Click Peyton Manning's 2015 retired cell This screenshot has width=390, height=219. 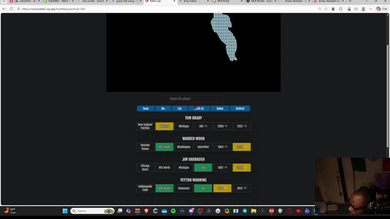(242, 188)
